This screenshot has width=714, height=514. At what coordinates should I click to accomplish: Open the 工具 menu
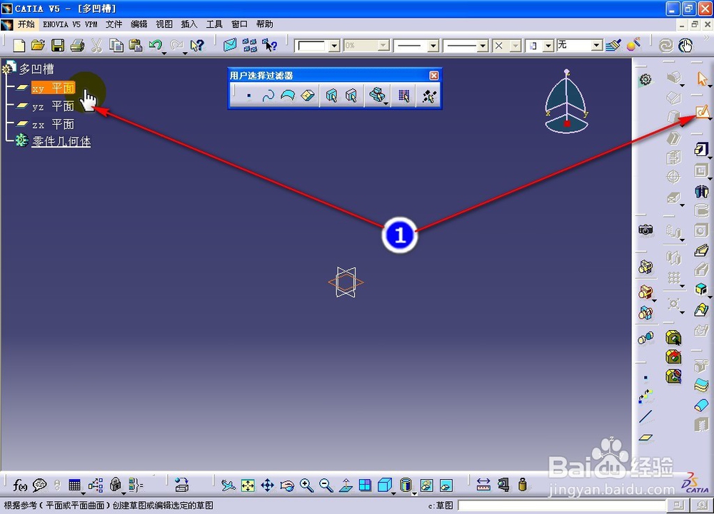tap(214, 24)
